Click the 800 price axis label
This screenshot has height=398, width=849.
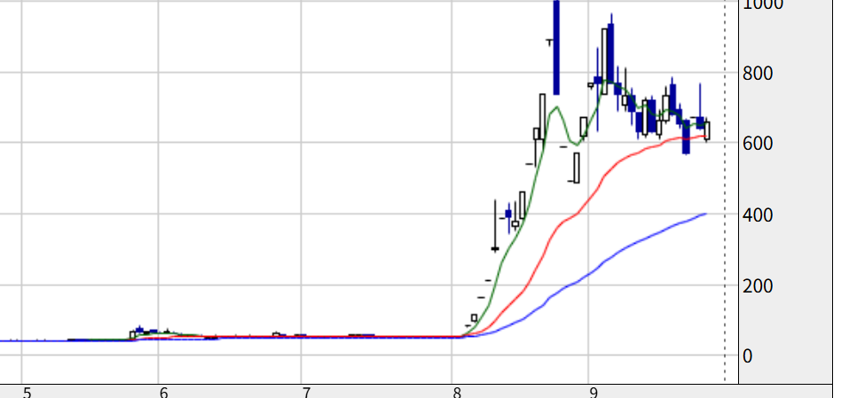pyautogui.click(x=758, y=73)
